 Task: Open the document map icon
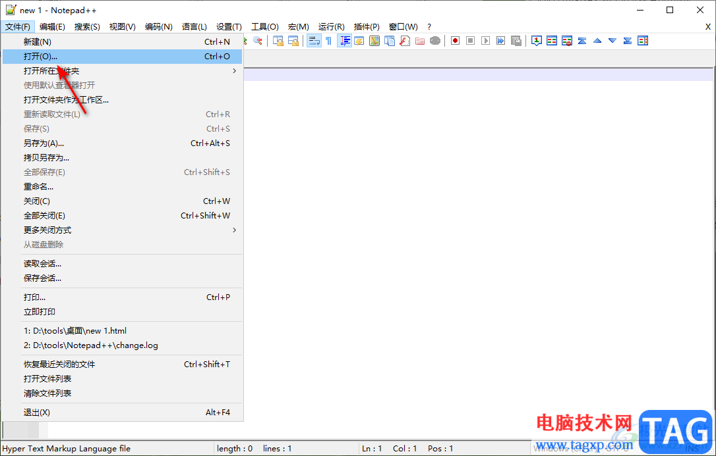(374, 41)
